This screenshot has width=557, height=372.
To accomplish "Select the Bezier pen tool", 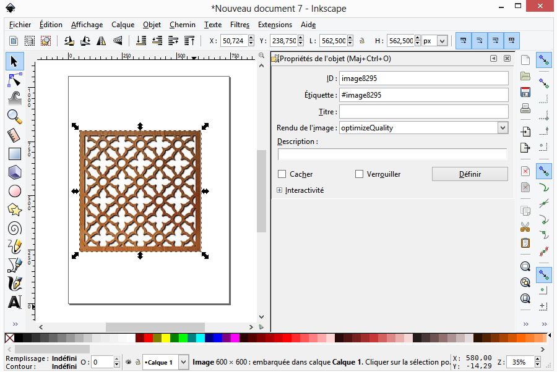I will pyautogui.click(x=15, y=265).
